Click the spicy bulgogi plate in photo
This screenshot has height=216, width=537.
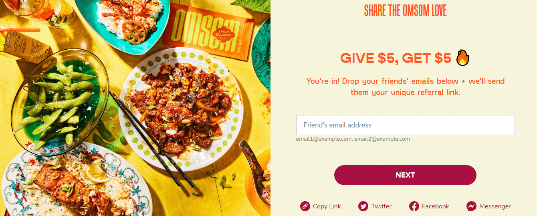[182, 109]
